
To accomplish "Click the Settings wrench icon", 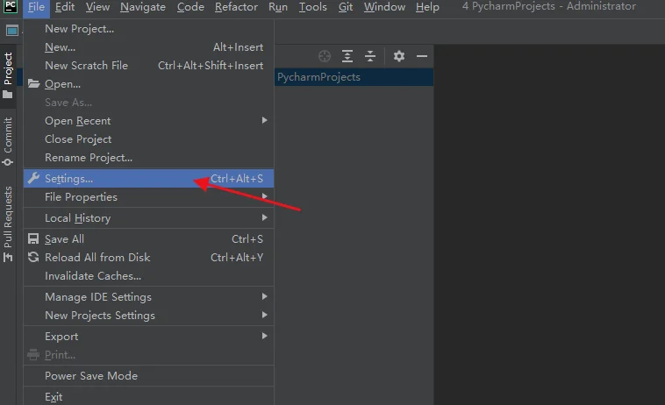I will pyautogui.click(x=33, y=178).
